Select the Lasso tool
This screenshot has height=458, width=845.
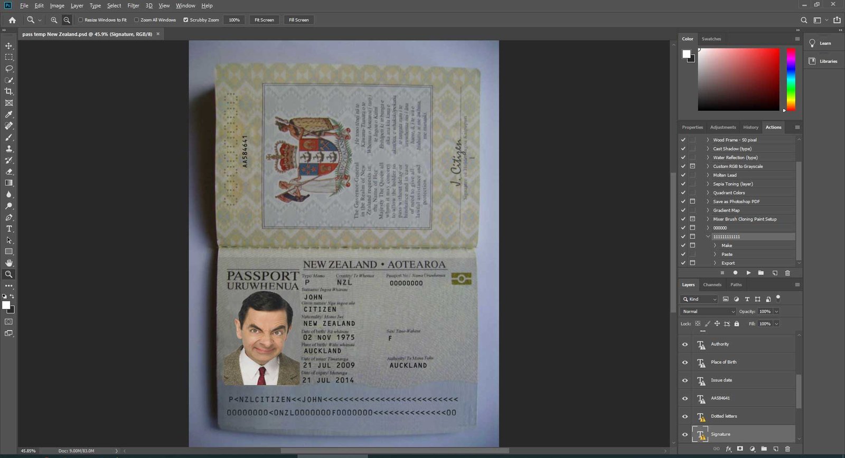click(x=9, y=69)
